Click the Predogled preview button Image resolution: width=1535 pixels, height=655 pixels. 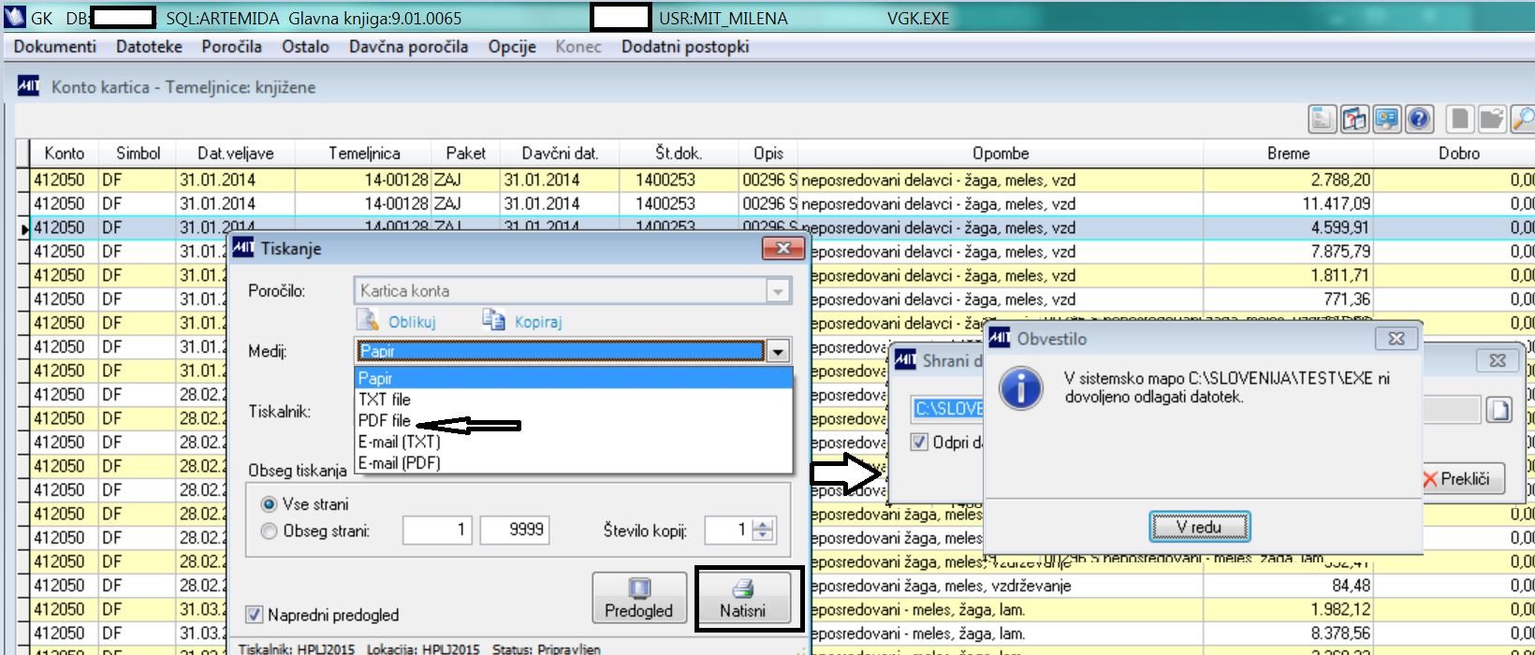click(x=638, y=598)
